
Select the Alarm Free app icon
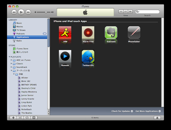coord(88,32)
